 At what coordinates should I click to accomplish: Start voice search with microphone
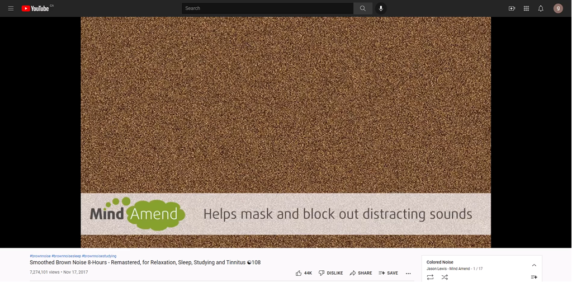pos(381,8)
